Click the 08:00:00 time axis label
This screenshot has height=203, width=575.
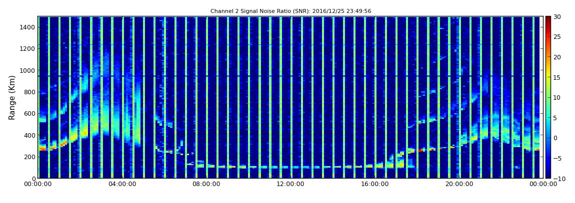click(x=206, y=185)
